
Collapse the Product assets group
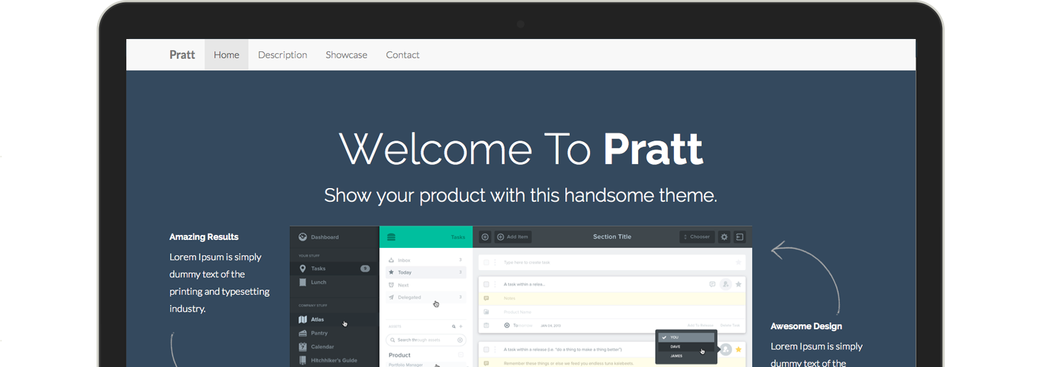click(461, 355)
